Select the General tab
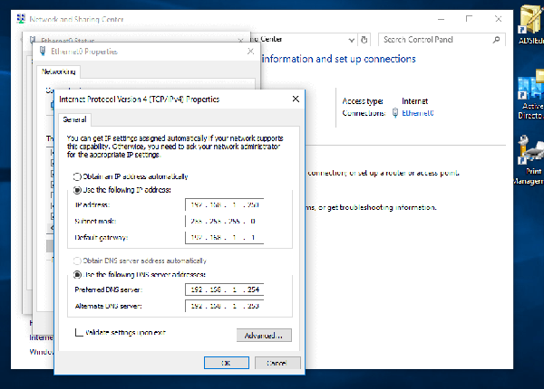 tap(74, 119)
